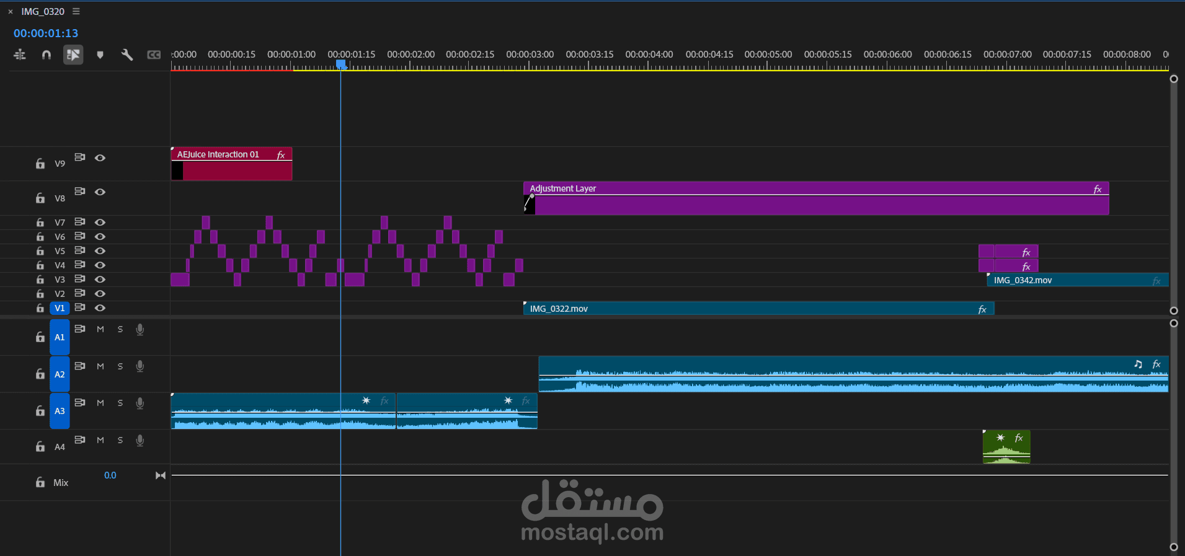Add marker shield icon

click(100, 55)
